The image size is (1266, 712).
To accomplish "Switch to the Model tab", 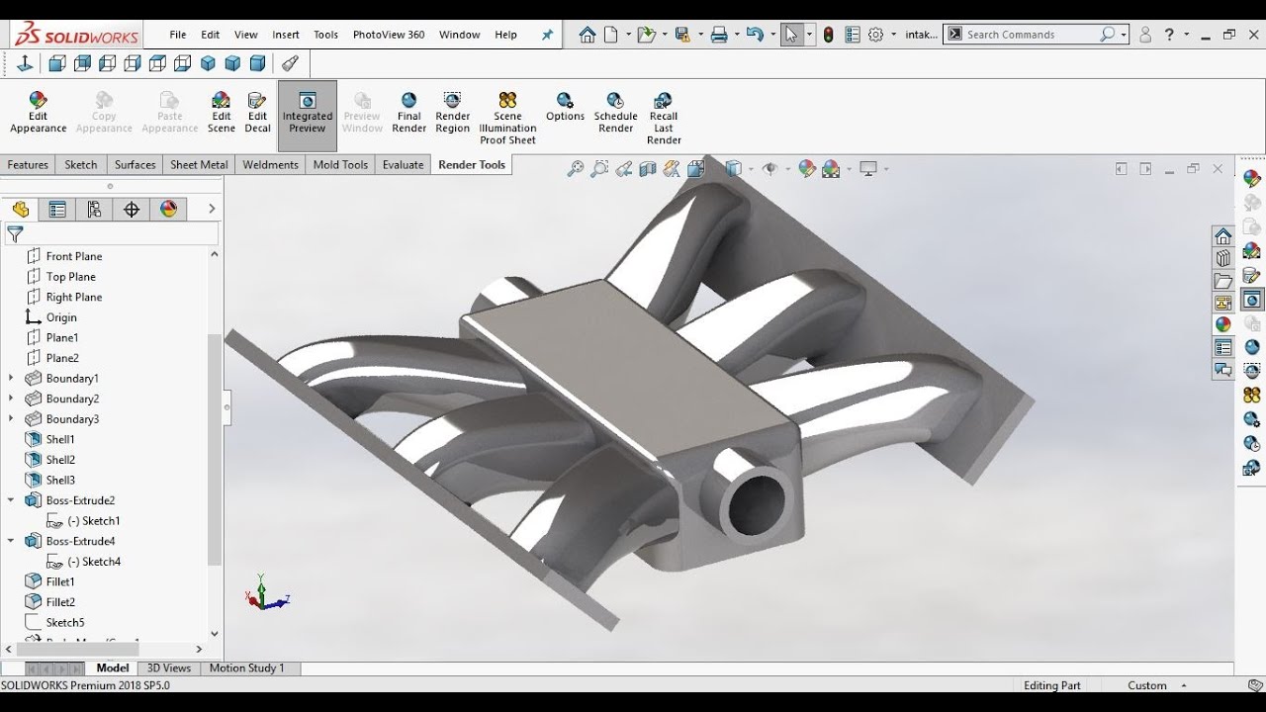I will tap(113, 668).
